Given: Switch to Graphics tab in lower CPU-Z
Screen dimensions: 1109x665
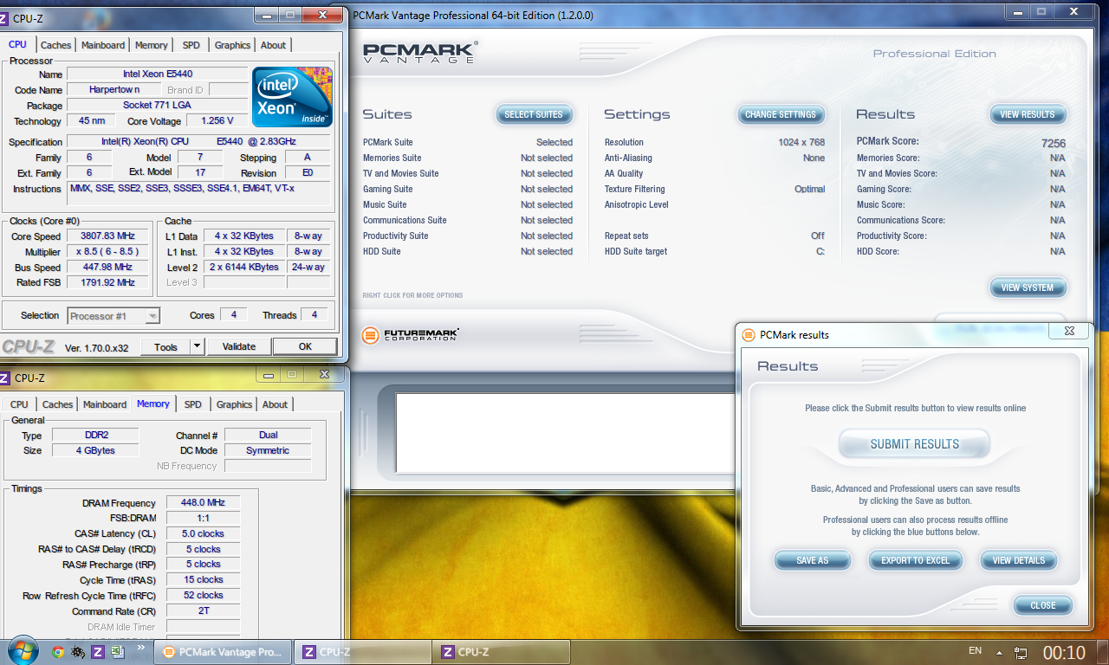Looking at the screenshot, I should pyautogui.click(x=234, y=404).
